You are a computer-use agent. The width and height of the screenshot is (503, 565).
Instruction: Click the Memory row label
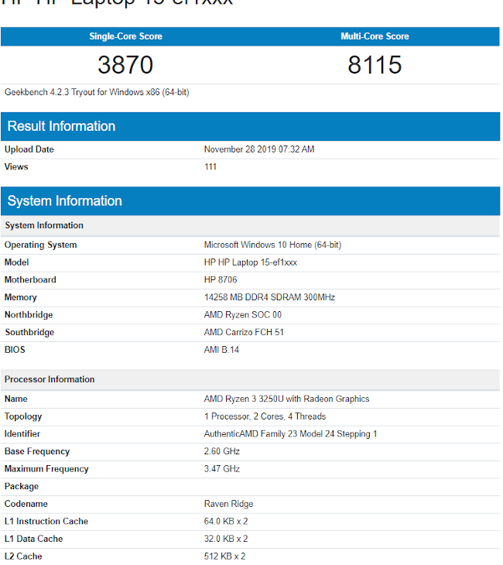[x=21, y=298]
